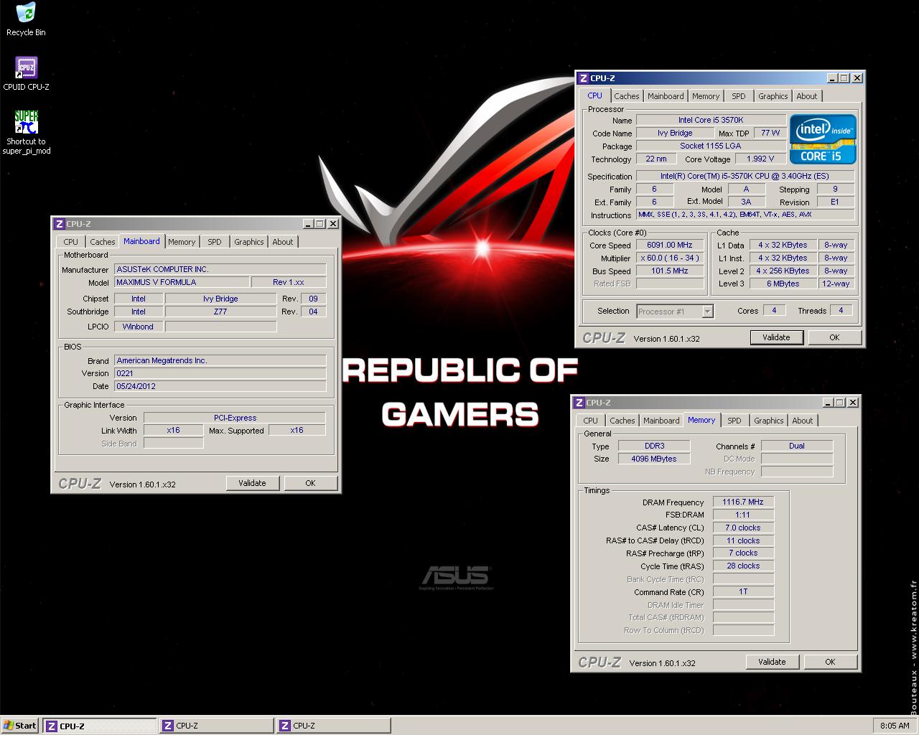Click the DRAM Frequency 1116.7 MHz value
Screen dimensions: 919x735
[743, 502]
